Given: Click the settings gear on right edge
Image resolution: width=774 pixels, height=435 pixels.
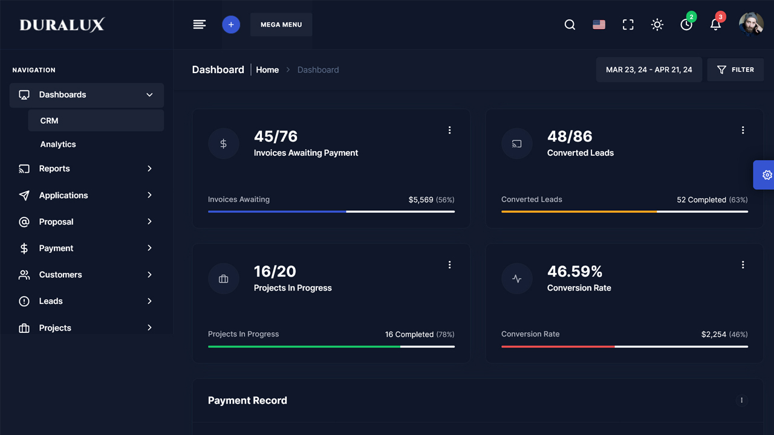Looking at the screenshot, I should 767,175.
